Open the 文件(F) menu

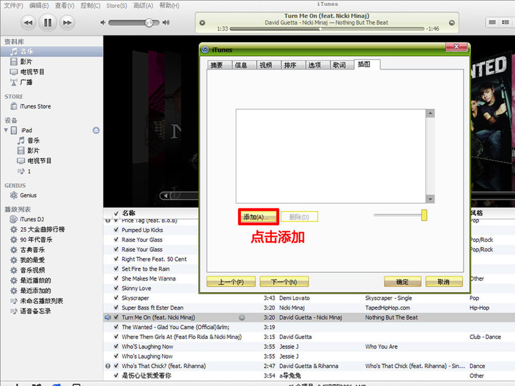tap(13, 6)
